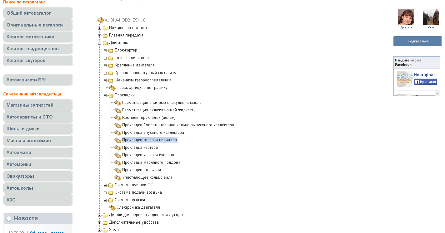Expand the Блок-картер folder
This screenshot has width=445, height=233.
[105, 51]
